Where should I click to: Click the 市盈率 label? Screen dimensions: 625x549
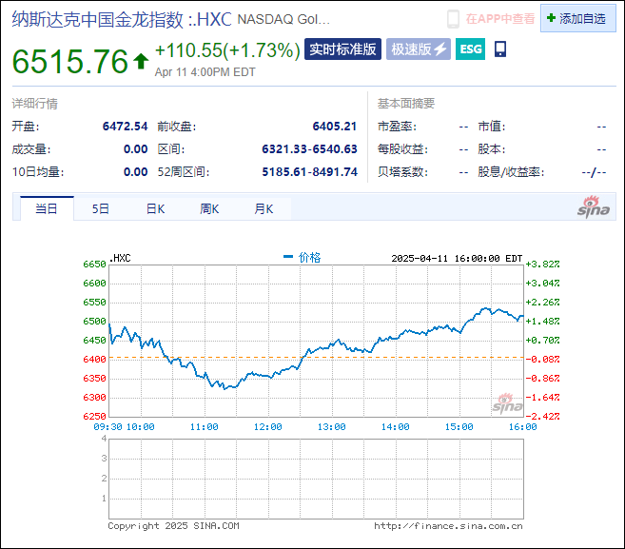[397, 127]
